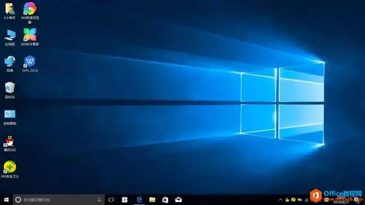The width and height of the screenshot is (365, 205).
Task: Select the 360安全卫士 desktop shortcut
Action: tap(9, 167)
